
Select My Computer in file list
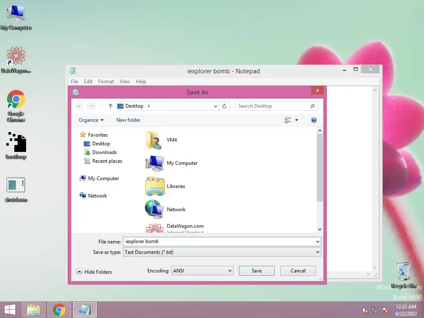pos(172,163)
